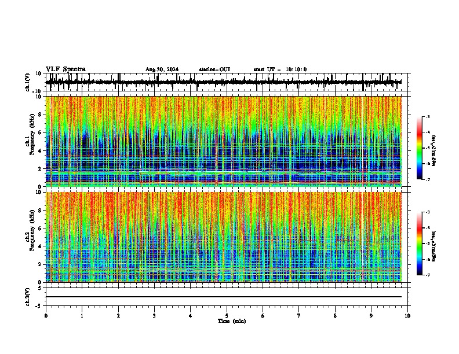459x354 pixels.
Task: Click time axis tick label "10"
Action: point(407,316)
